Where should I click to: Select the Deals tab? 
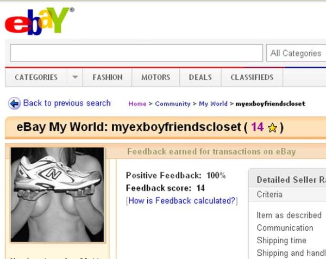pyautogui.click(x=200, y=77)
